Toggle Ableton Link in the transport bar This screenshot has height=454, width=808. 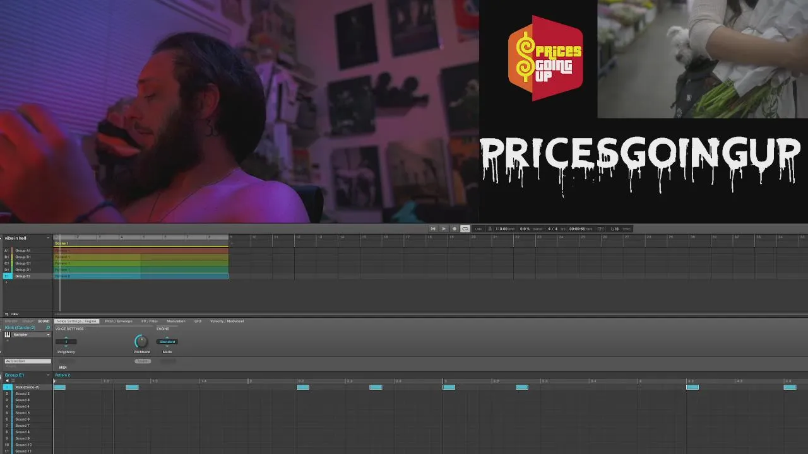click(478, 229)
